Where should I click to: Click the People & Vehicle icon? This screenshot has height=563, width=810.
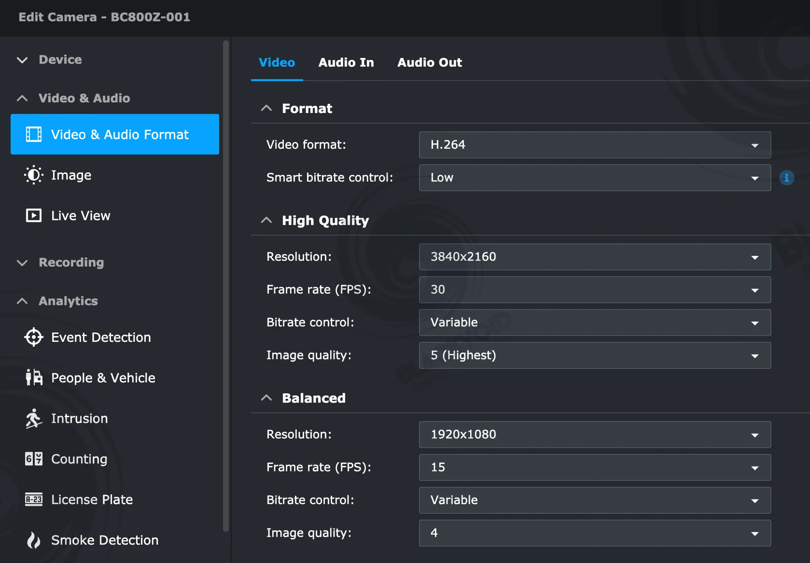34,377
